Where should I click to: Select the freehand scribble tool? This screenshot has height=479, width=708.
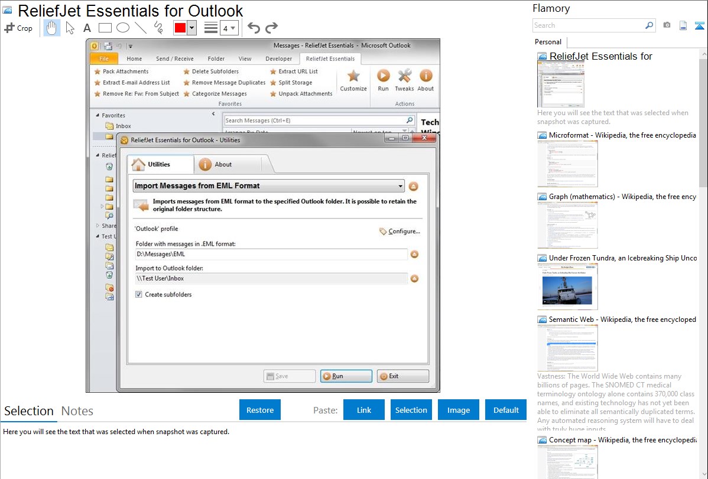tap(158, 28)
